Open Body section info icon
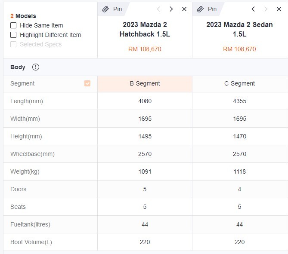Screen dimensions: 288x254 36,67
